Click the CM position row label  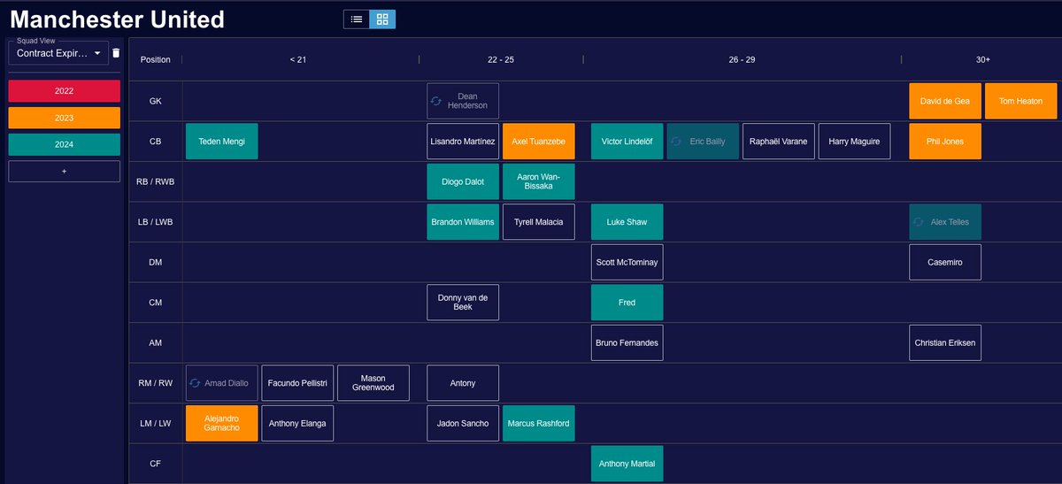155,303
